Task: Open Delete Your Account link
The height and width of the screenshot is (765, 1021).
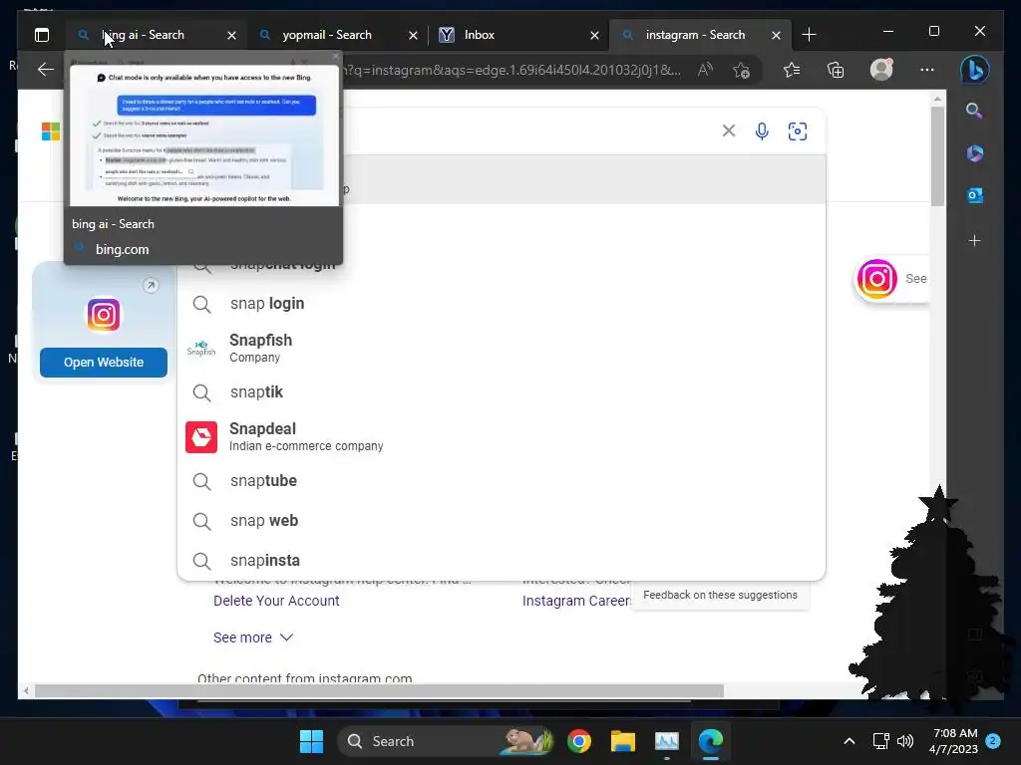Action: (x=276, y=601)
